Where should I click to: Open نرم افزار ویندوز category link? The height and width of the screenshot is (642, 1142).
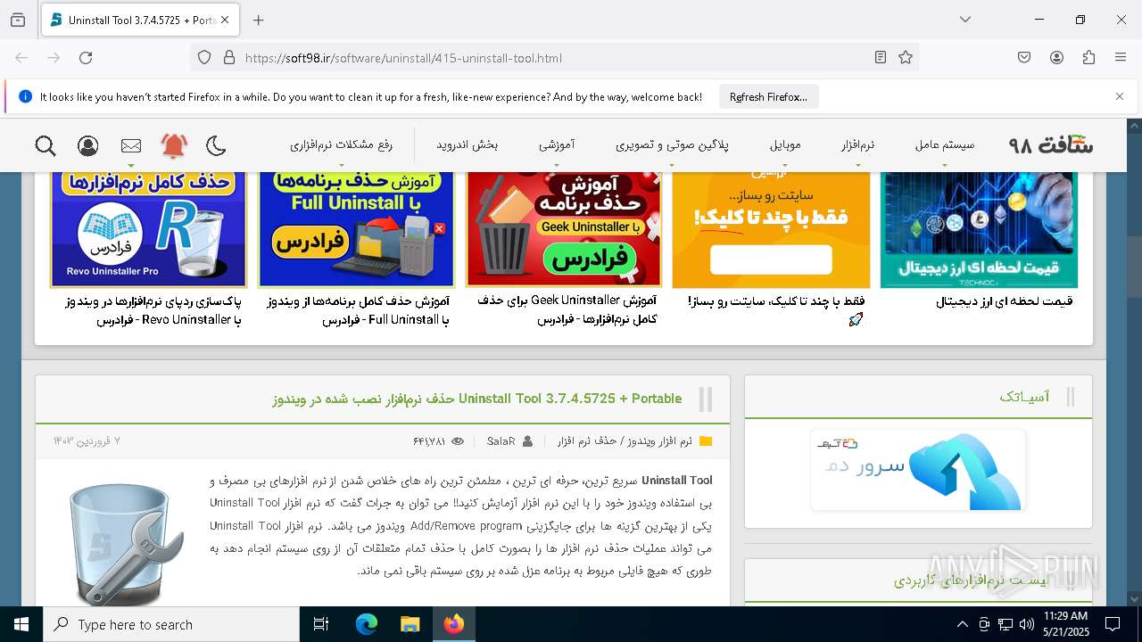(659, 441)
